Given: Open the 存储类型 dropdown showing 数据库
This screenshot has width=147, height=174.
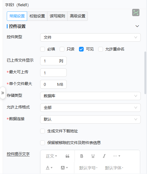Looking at the screenshot, I should (x=90, y=96).
